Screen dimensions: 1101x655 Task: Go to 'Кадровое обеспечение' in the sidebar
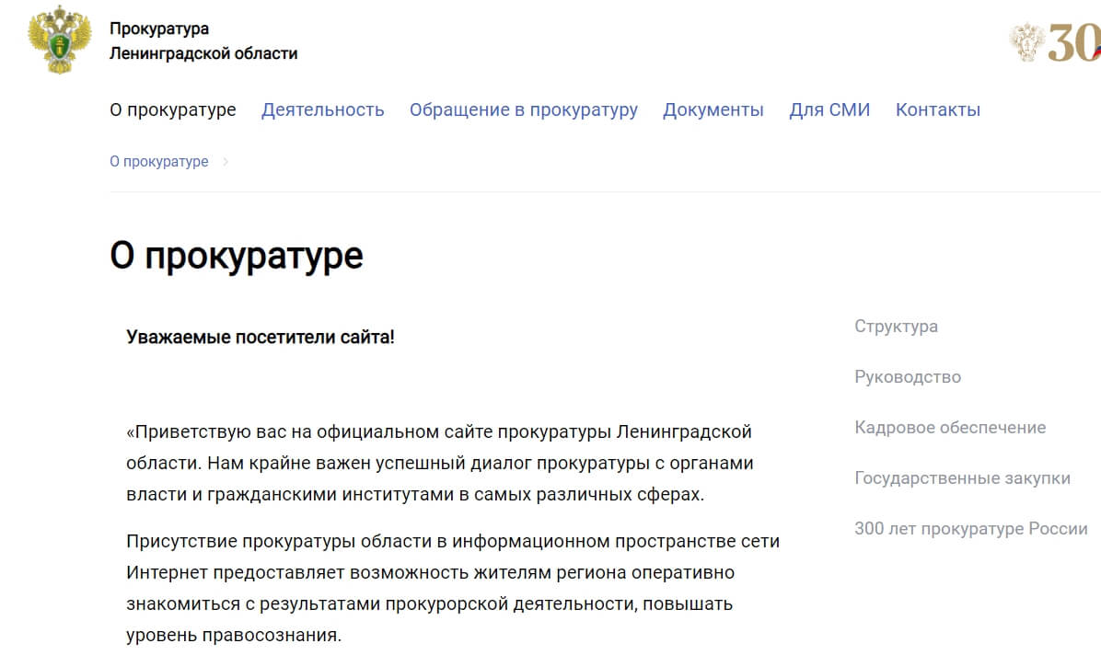point(950,428)
